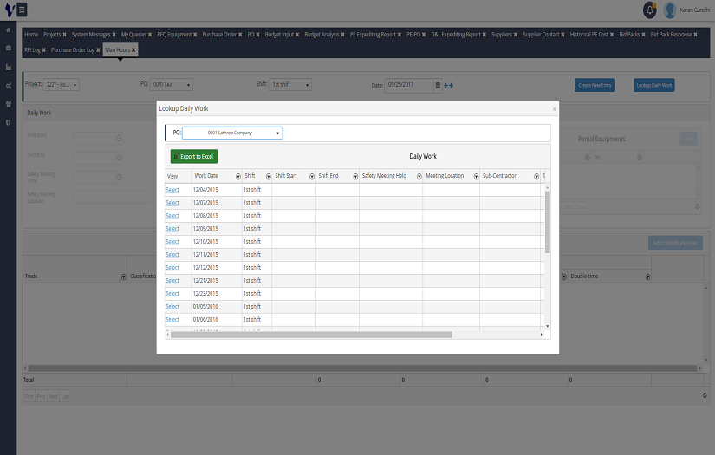Switch to the RFI Log tab

click(x=33, y=50)
